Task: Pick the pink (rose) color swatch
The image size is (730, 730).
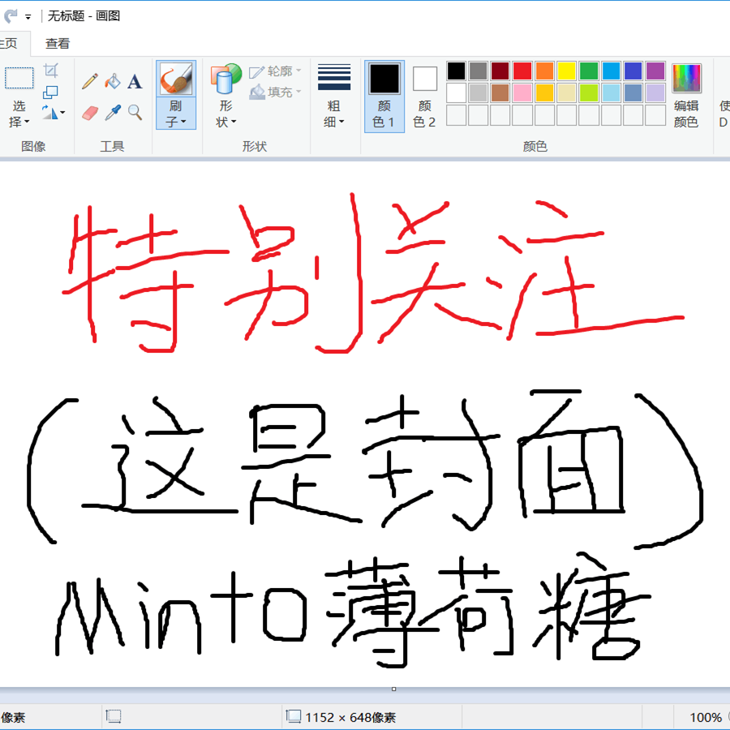Action: pos(522,93)
